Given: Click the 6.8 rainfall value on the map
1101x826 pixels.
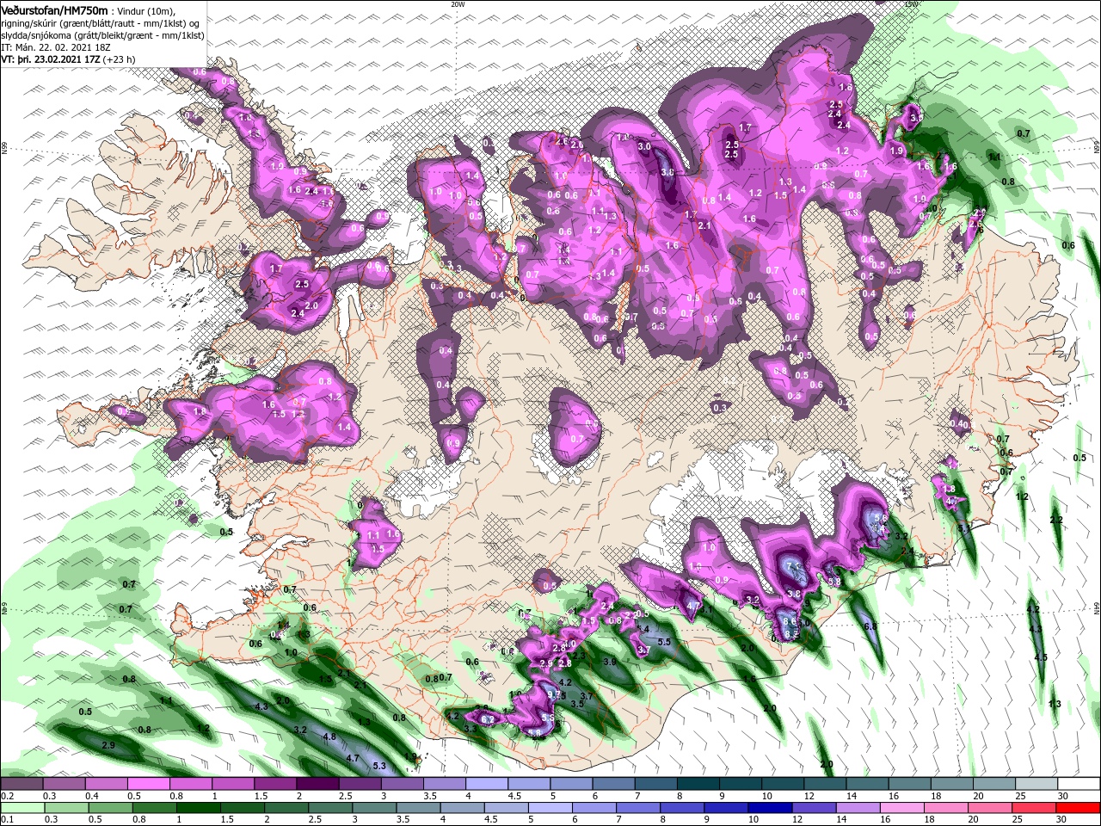Looking at the screenshot, I should coord(870,626).
